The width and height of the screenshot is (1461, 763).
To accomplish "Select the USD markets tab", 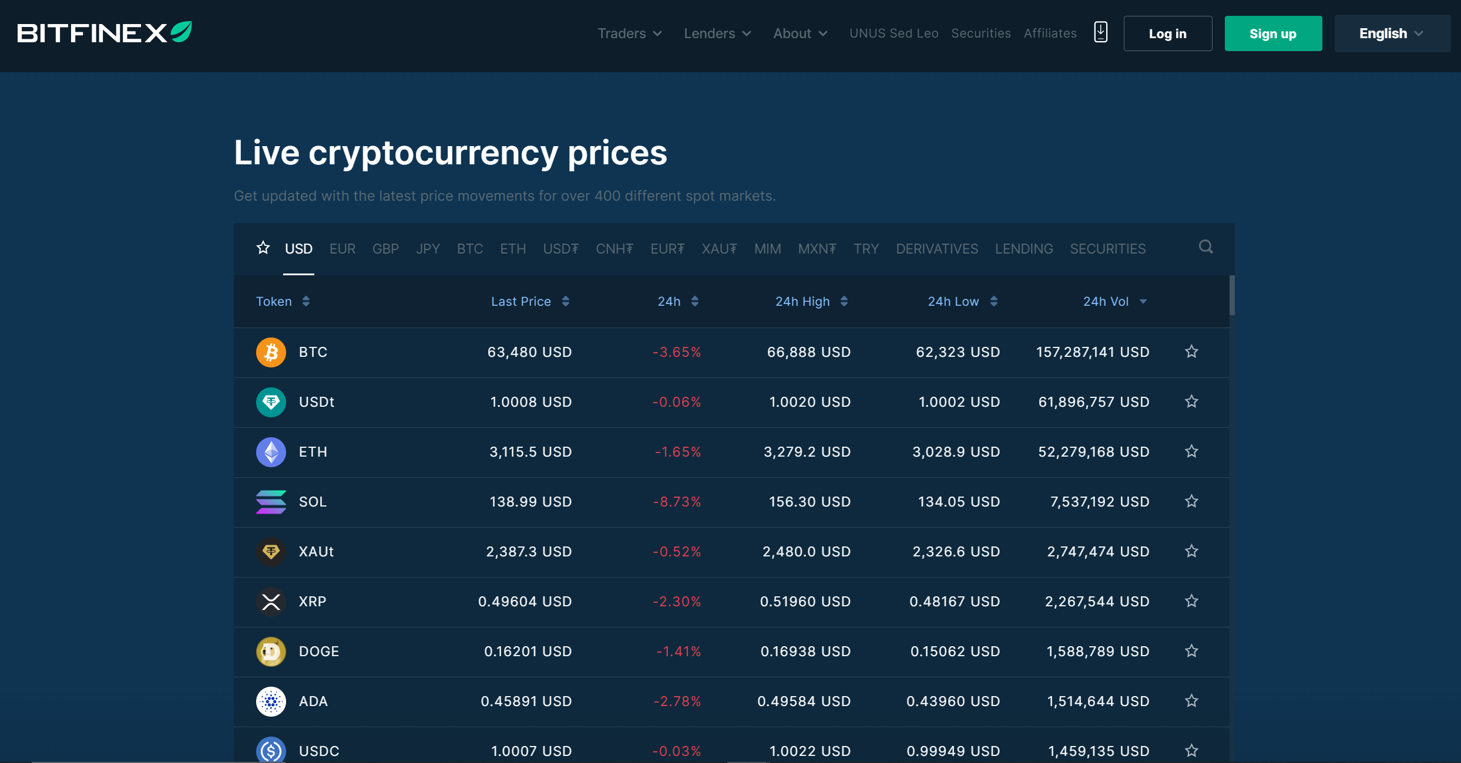I will (x=298, y=249).
